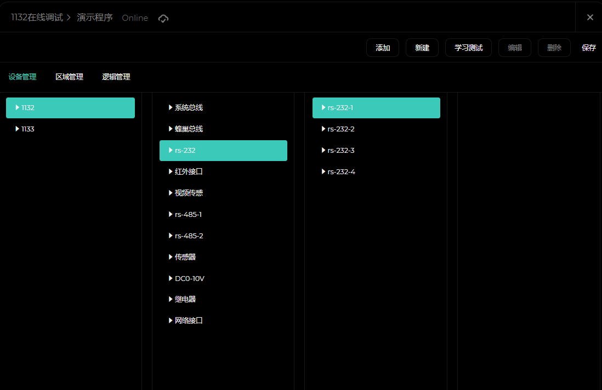The height and width of the screenshot is (390, 602).
Task: Click the cloud sync icon beside Online
Action: click(x=163, y=18)
